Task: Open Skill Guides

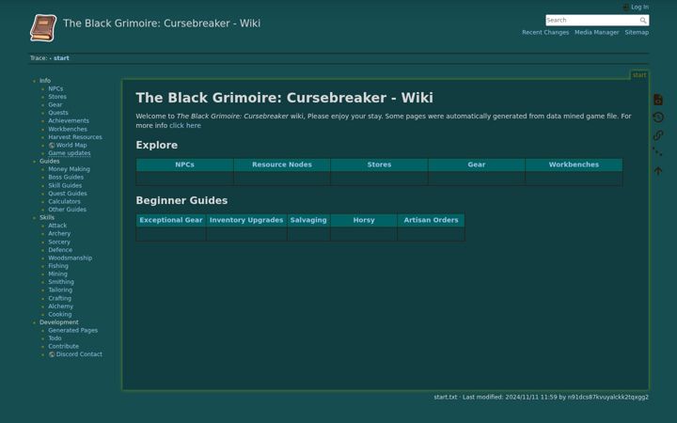Action: 65,185
